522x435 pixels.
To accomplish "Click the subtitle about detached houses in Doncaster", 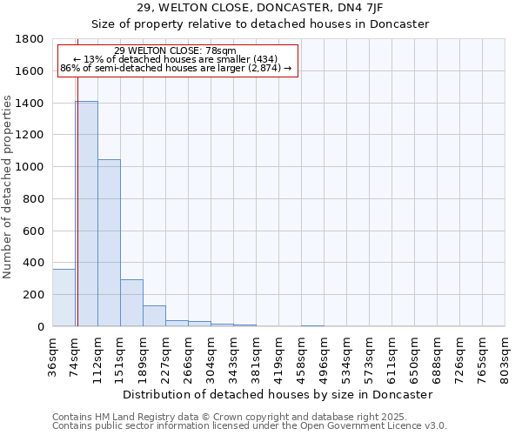I will point(260,23).
